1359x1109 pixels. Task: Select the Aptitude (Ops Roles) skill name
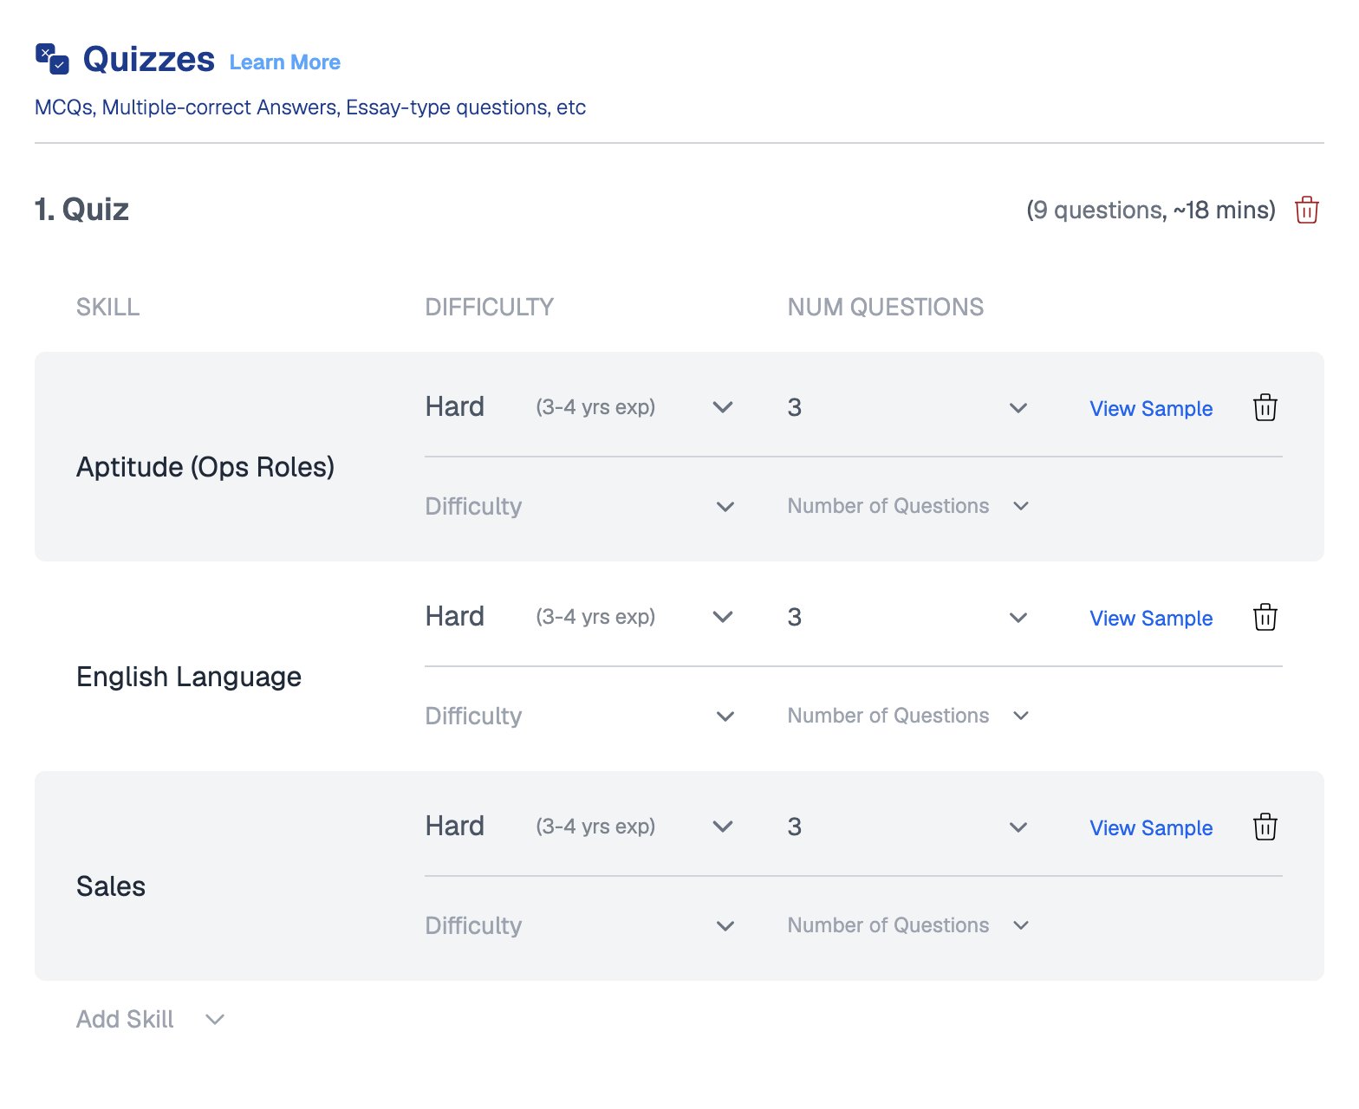click(x=205, y=467)
